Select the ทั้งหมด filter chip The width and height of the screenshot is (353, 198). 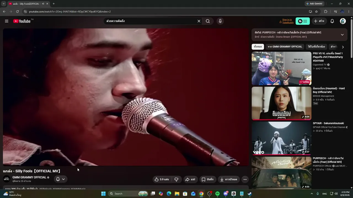(258, 47)
